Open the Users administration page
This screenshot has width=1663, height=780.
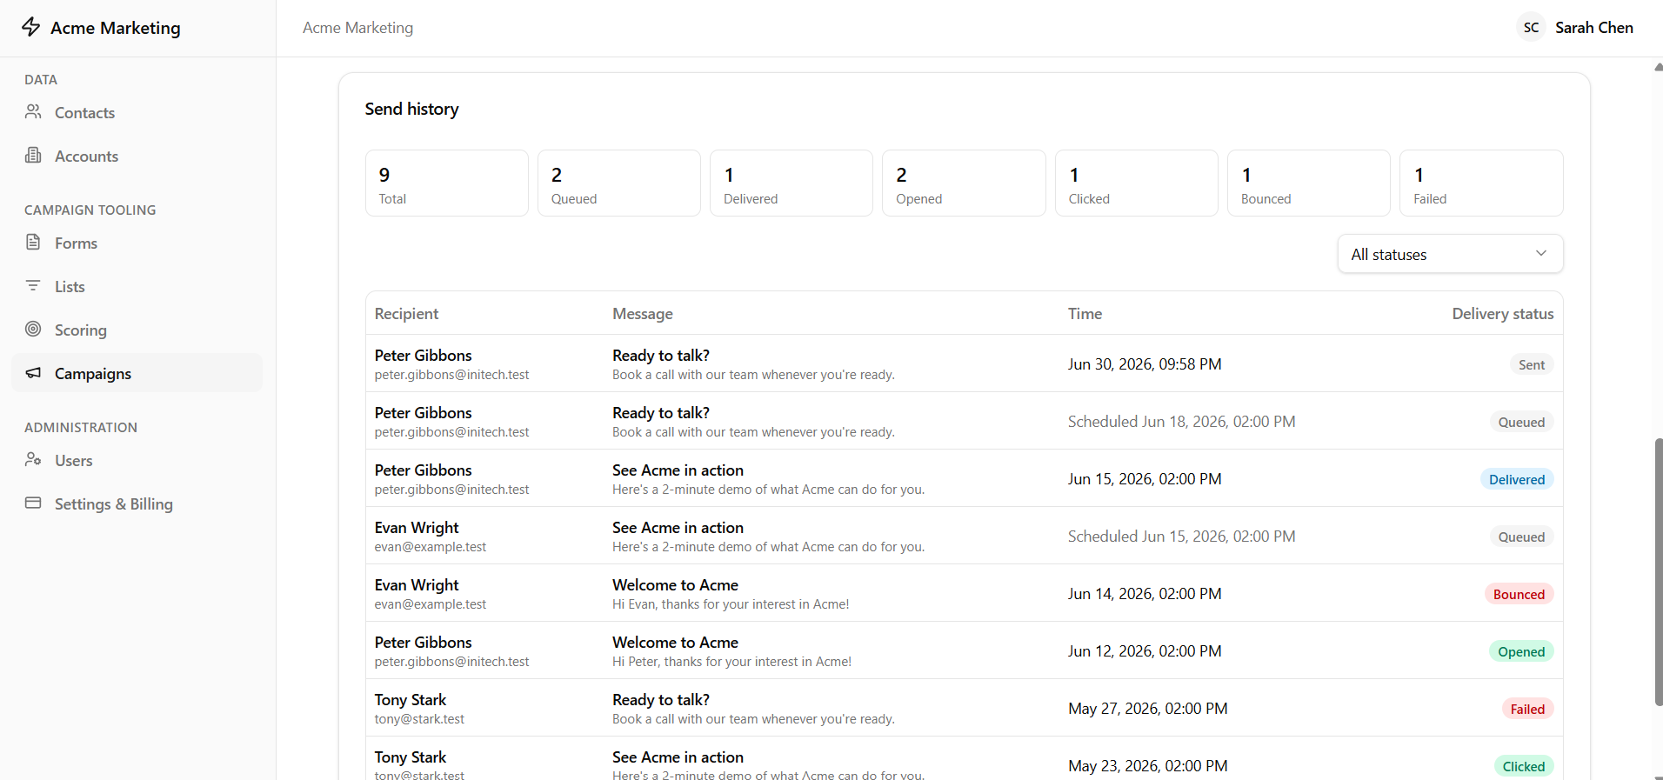pyautogui.click(x=137, y=460)
